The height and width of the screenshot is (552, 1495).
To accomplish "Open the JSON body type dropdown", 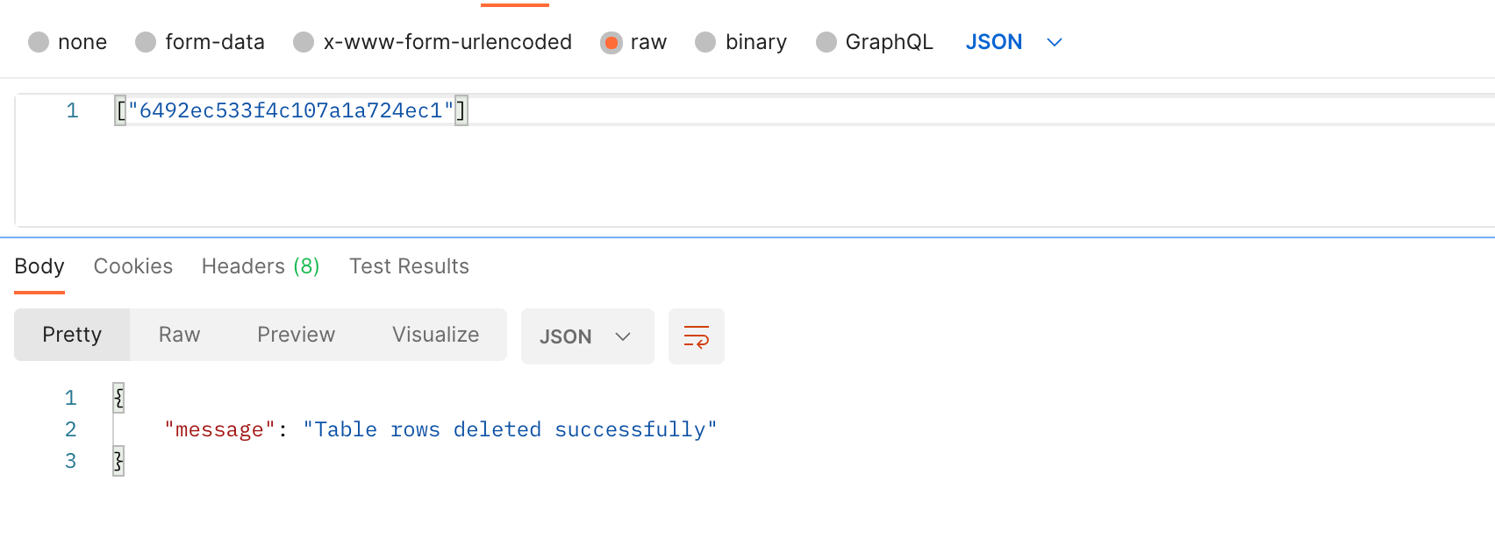I will 1012,41.
